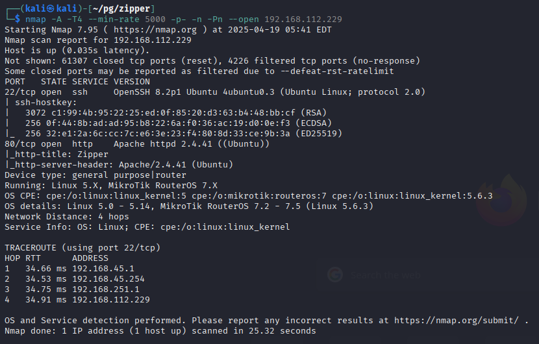Screen dimensions: 539x344
Task: Click the faint Firefox logo behind terminal
Action: tap(502, 201)
